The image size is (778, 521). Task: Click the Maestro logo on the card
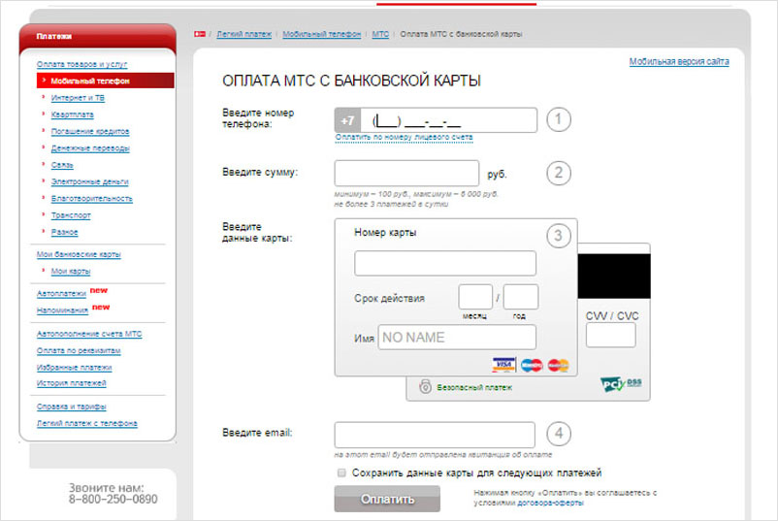click(531, 365)
